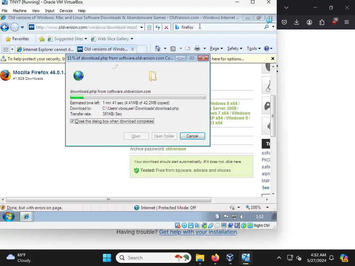
Task: Click the guest volume speaker icon
Action: 242,217
